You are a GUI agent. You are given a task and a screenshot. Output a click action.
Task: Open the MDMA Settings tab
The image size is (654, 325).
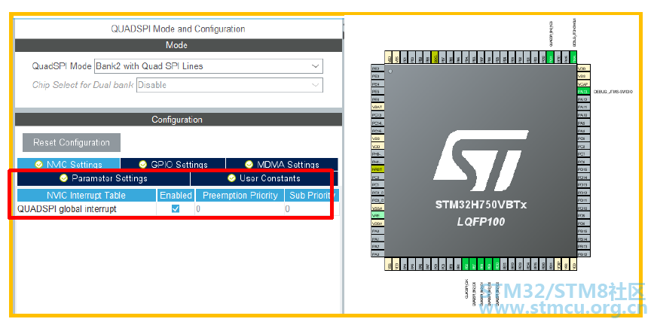coord(282,164)
